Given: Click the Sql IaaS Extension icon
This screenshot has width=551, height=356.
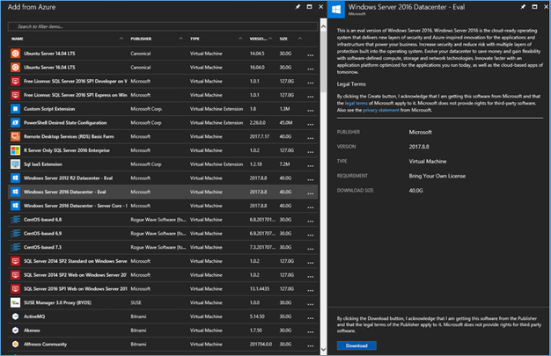Looking at the screenshot, I should (x=15, y=164).
